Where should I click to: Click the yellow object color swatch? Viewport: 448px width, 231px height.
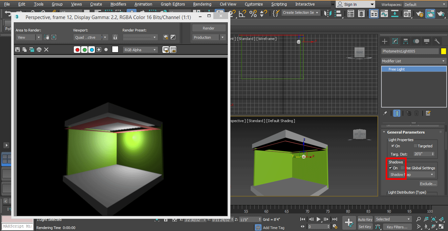(x=443, y=51)
